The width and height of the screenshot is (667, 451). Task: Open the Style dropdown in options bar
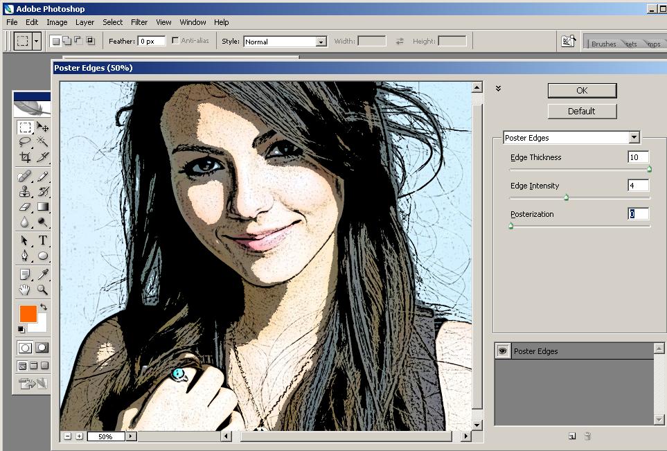point(321,41)
